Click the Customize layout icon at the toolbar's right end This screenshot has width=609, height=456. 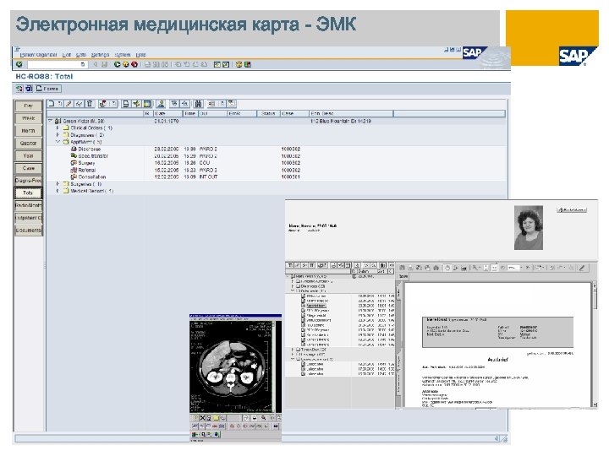tap(247, 64)
